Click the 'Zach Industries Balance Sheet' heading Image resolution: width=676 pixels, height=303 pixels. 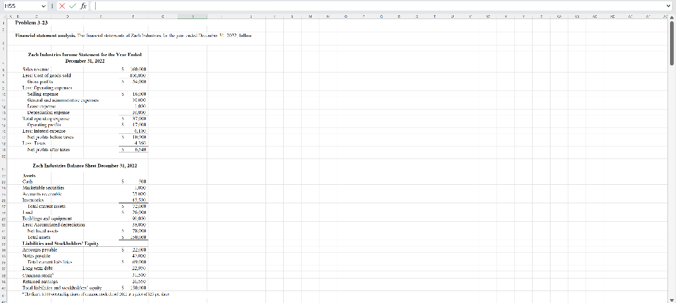point(85,166)
